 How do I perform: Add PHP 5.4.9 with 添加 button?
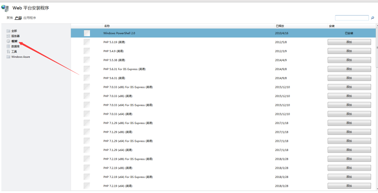click(x=349, y=51)
